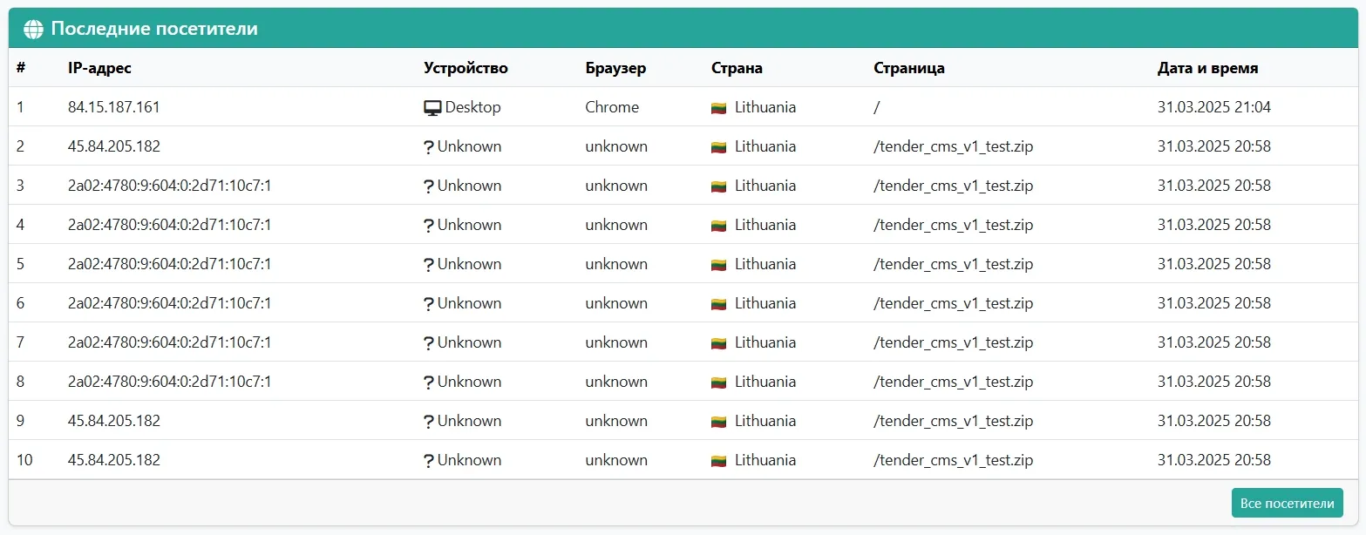Select the question-mark device icon in row 7
1366x535 pixels.
[428, 342]
